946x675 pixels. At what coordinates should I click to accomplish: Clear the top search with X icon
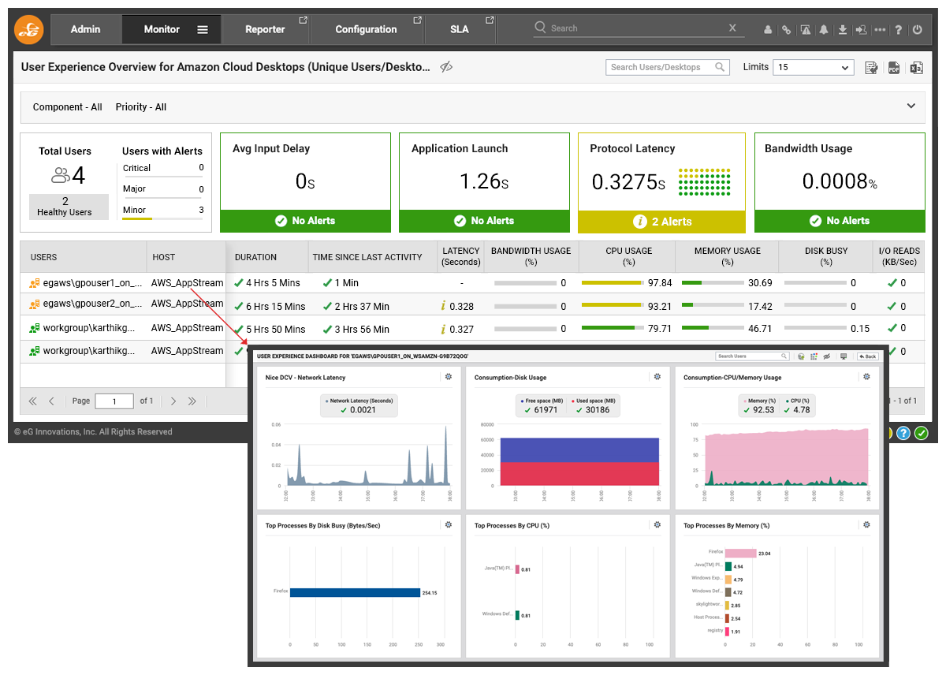[732, 28]
